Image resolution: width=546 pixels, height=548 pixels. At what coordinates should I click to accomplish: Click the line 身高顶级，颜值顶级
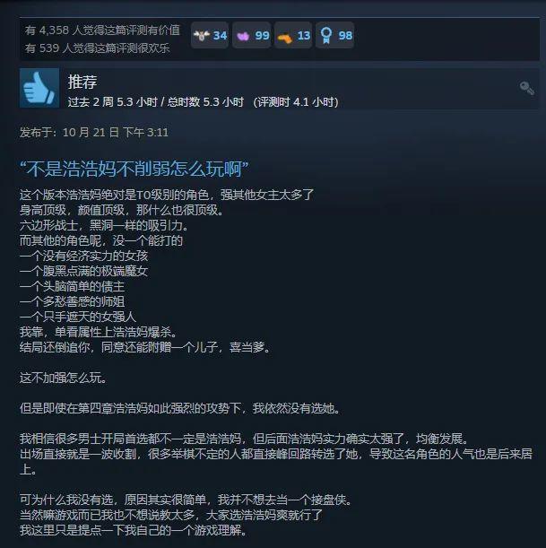121,210
